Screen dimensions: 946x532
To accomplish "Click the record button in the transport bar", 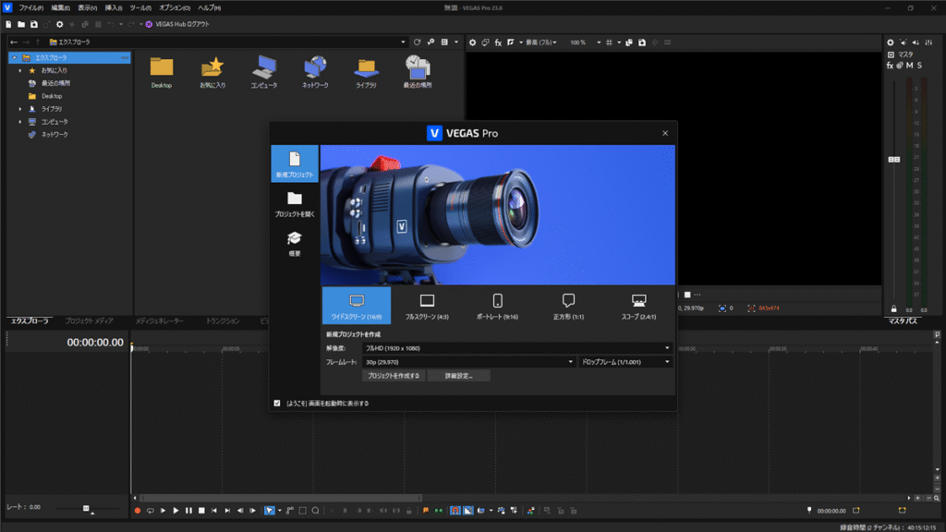I will coord(138,510).
